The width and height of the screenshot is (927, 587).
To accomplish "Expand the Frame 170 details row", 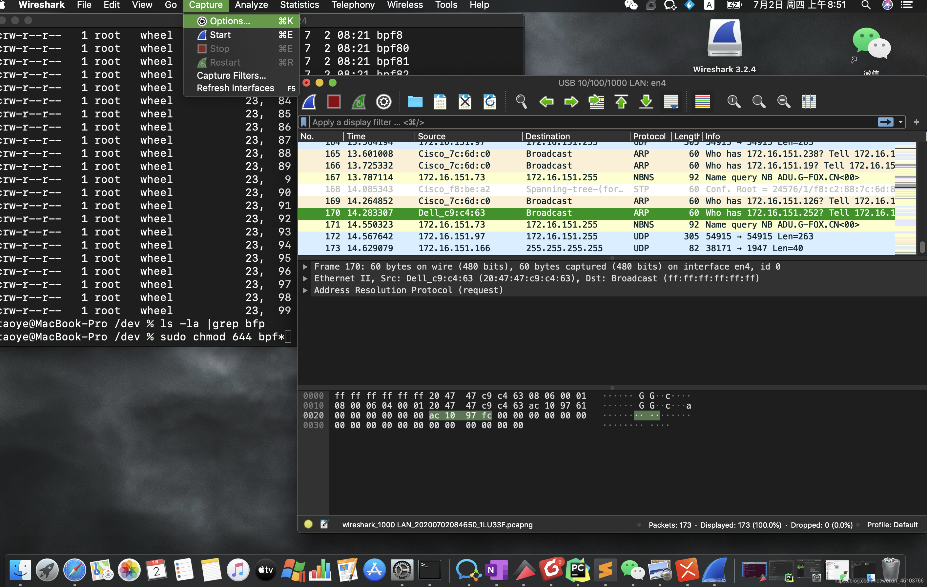I will (305, 266).
